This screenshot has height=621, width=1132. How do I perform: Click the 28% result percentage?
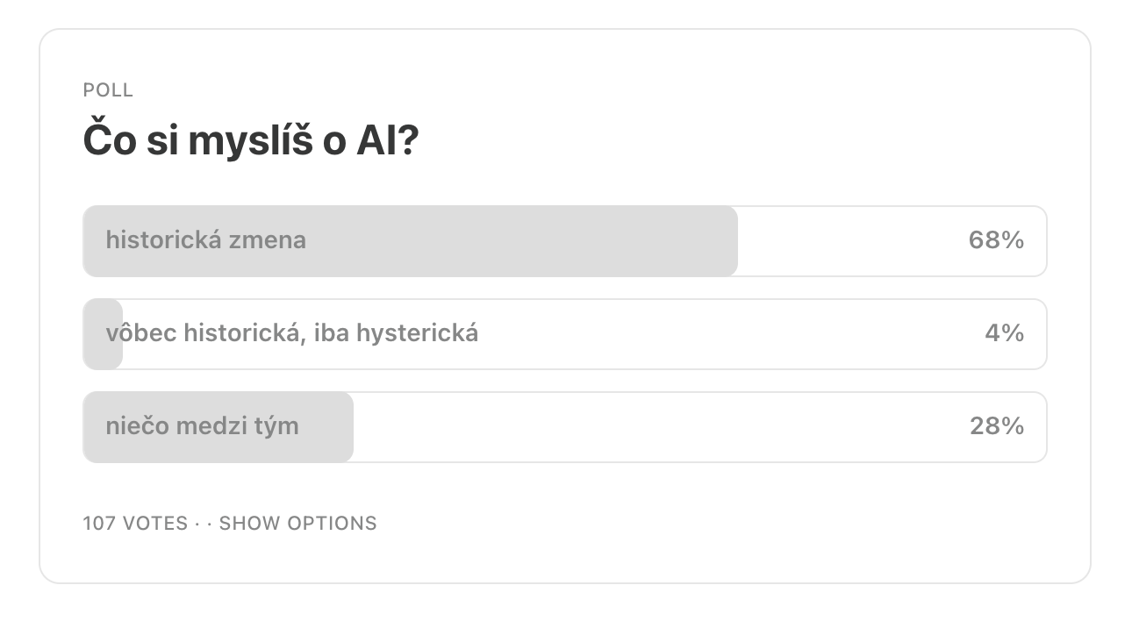coord(997,426)
